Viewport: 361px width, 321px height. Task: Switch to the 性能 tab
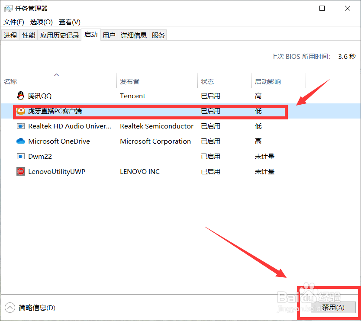coord(29,35)
